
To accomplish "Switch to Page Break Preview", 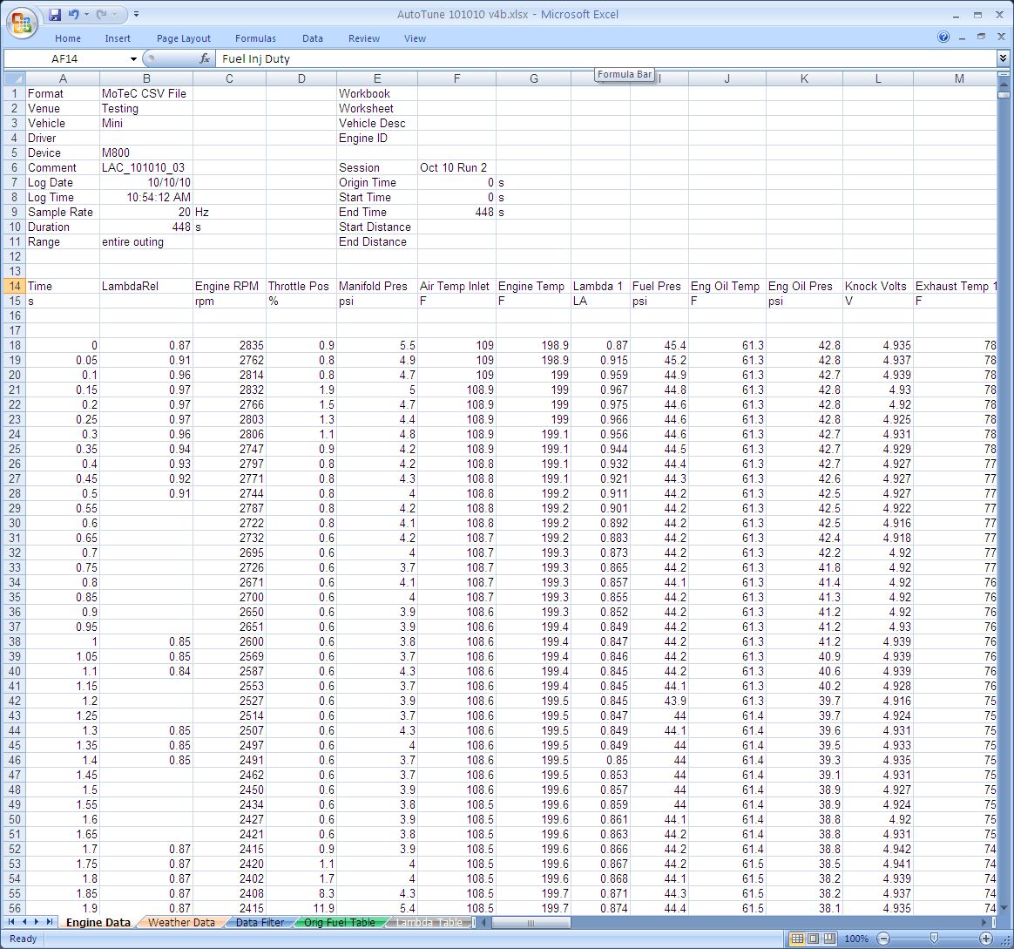I will tap(828, 939).
